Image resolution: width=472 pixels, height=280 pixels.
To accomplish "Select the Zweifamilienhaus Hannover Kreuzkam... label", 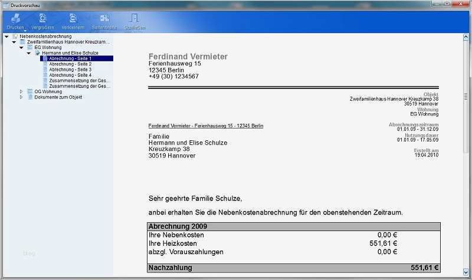I will (x=68, y=42).
